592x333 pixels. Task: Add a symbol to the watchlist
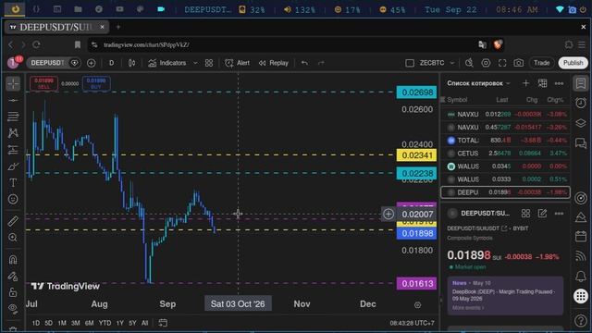525,83
